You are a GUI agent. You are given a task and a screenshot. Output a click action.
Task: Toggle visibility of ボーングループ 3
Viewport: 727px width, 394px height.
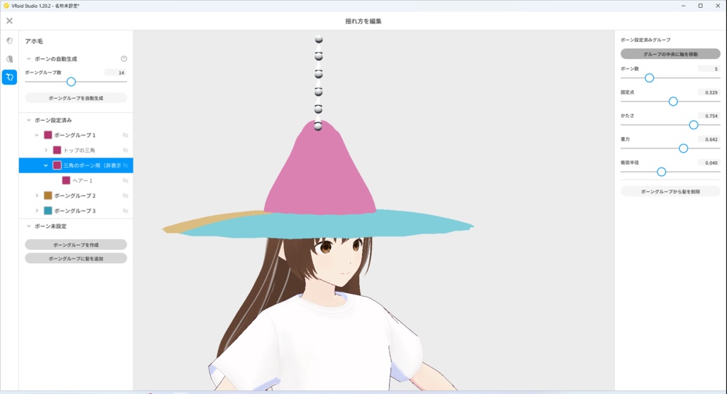pos(125,210)
